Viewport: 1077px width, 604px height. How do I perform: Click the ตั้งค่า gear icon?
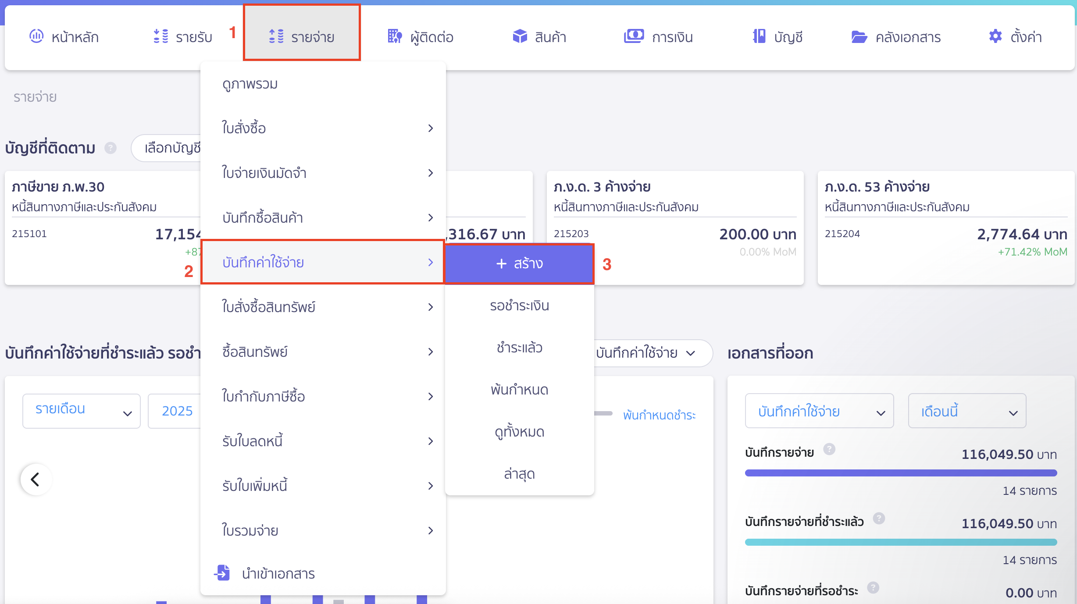coord(995,36)
